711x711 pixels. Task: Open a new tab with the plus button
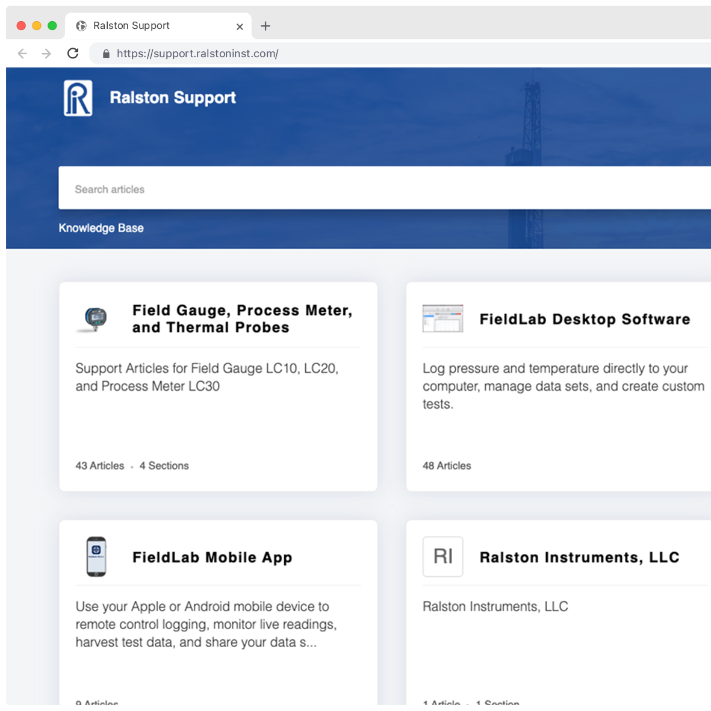click(x=265, y=26)
